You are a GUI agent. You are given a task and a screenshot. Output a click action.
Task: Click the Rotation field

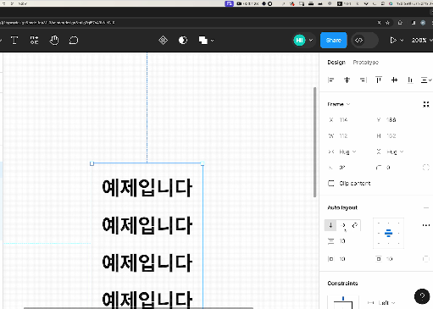[x=348, y=168]
